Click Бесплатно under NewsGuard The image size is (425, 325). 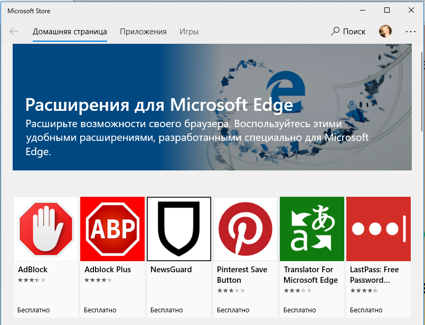click(x=167, y=310)
